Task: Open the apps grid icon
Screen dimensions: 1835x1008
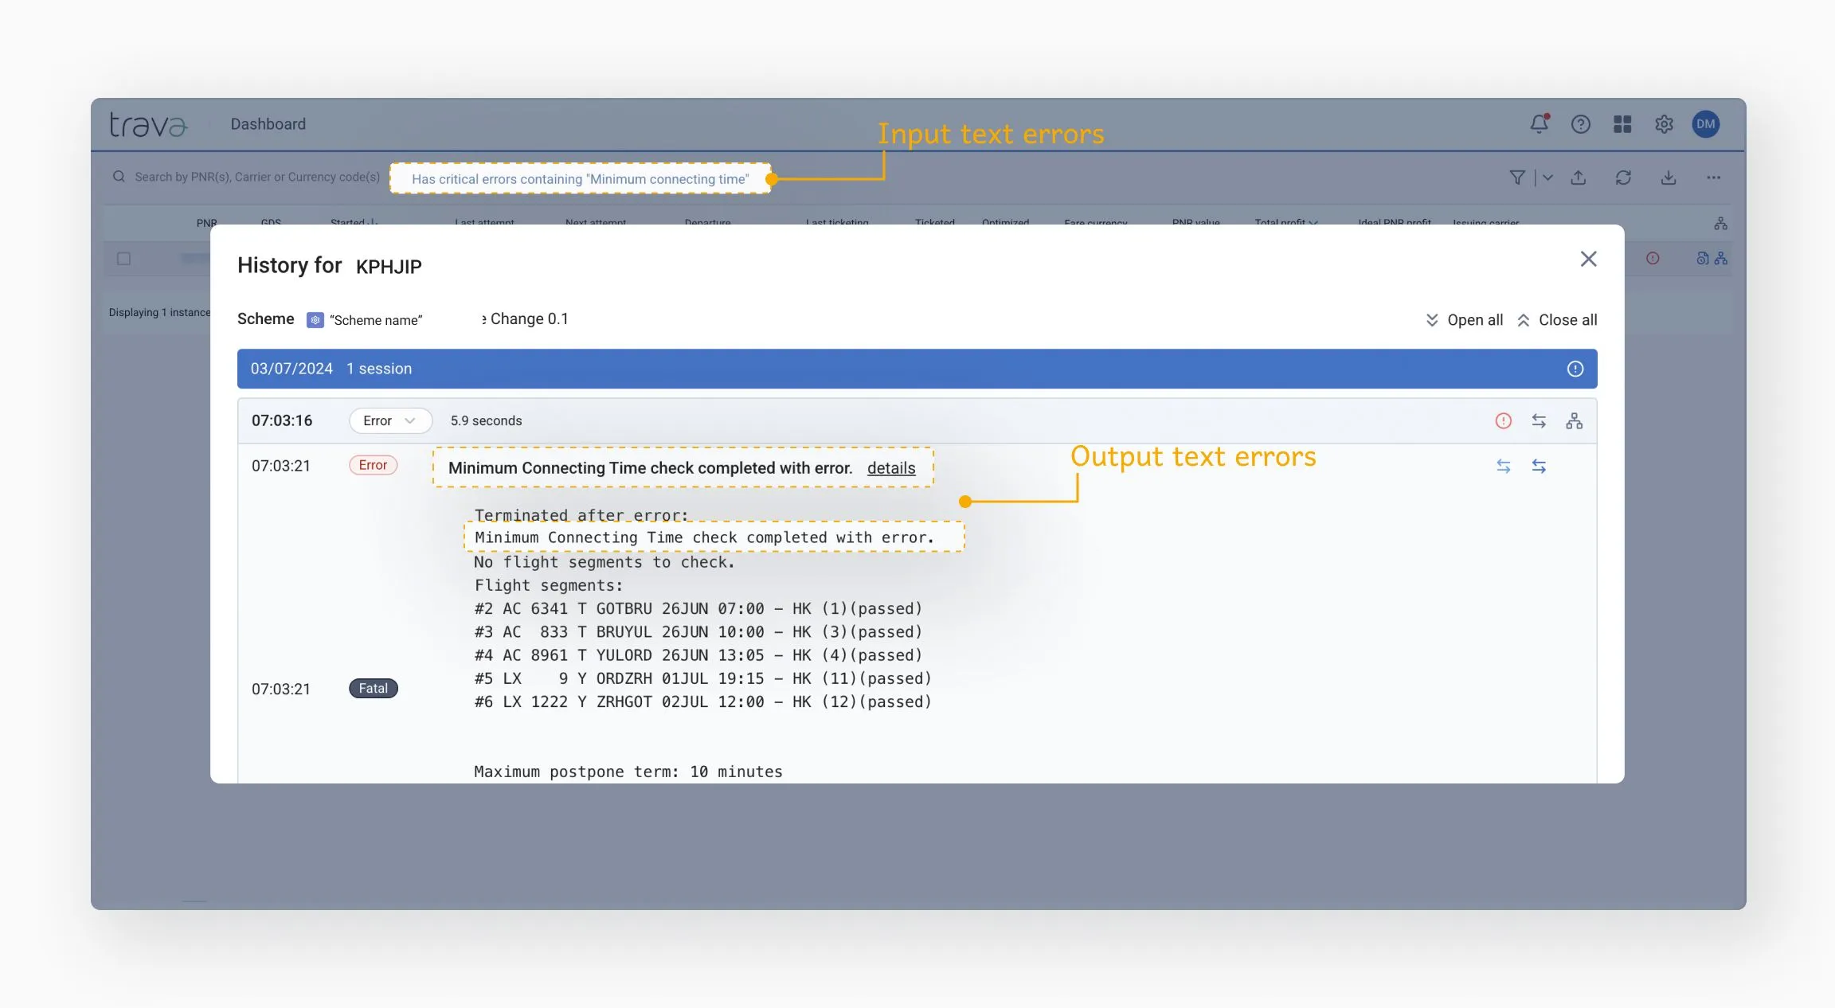Action: tap(1622, 124)
